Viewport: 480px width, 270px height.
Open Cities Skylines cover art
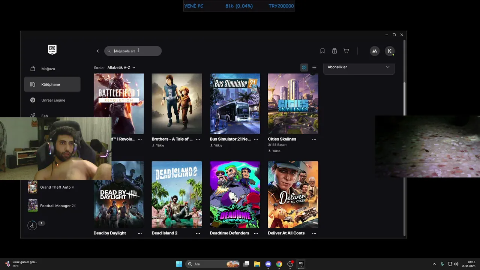pos(293,103)
